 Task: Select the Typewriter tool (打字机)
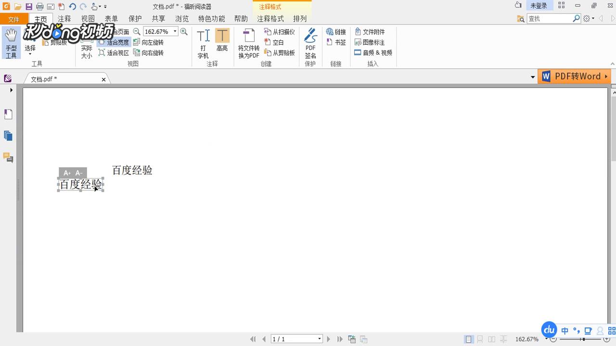203,44
